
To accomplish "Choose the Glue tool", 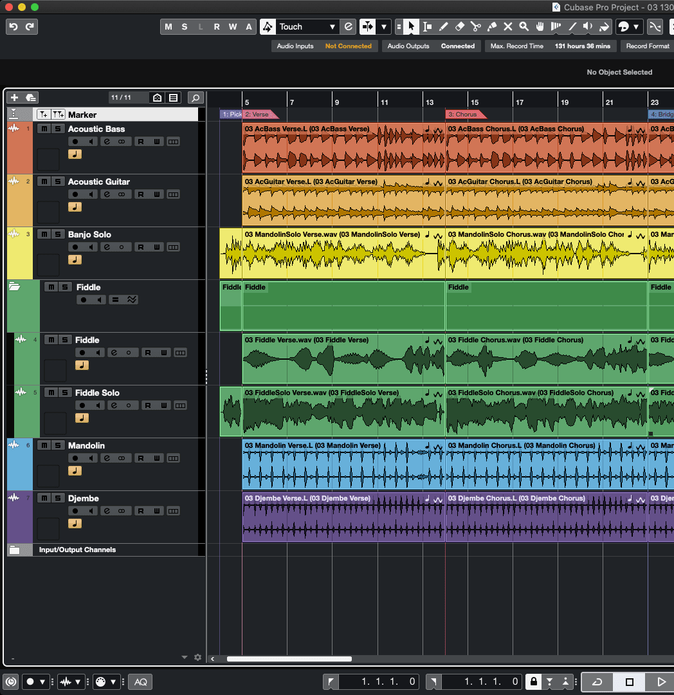I will [491, 26].
